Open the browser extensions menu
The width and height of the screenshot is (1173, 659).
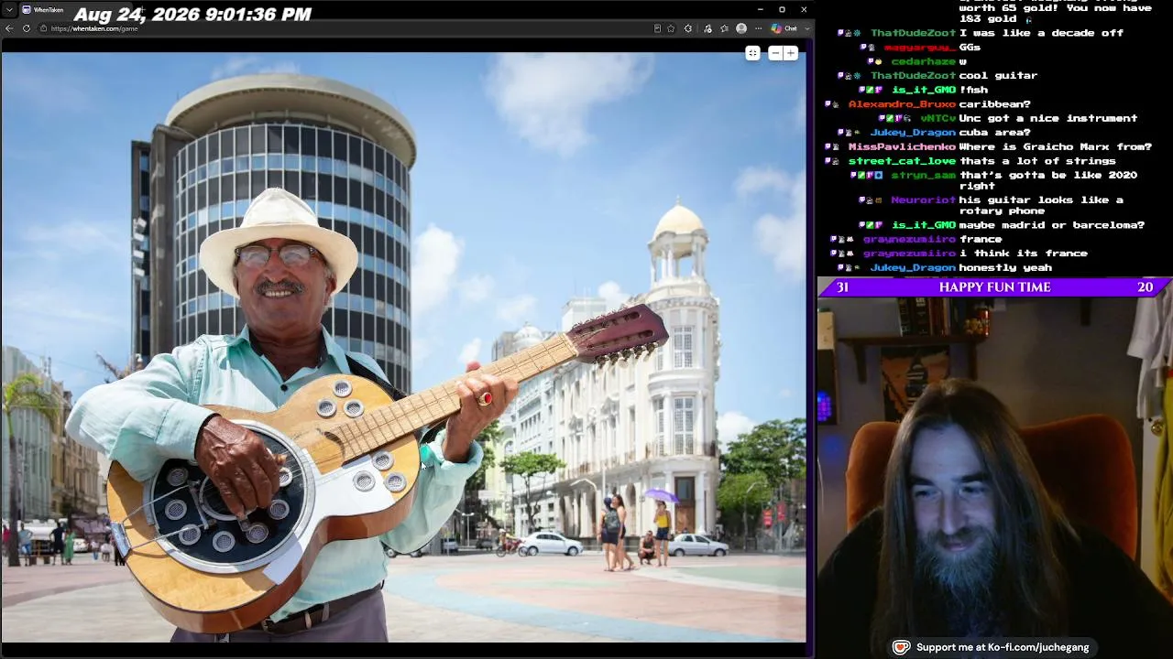pyautogui.click(x=688, y=28)
